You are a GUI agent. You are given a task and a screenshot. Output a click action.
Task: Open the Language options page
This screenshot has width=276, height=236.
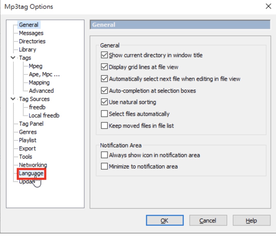pos(31,173)
